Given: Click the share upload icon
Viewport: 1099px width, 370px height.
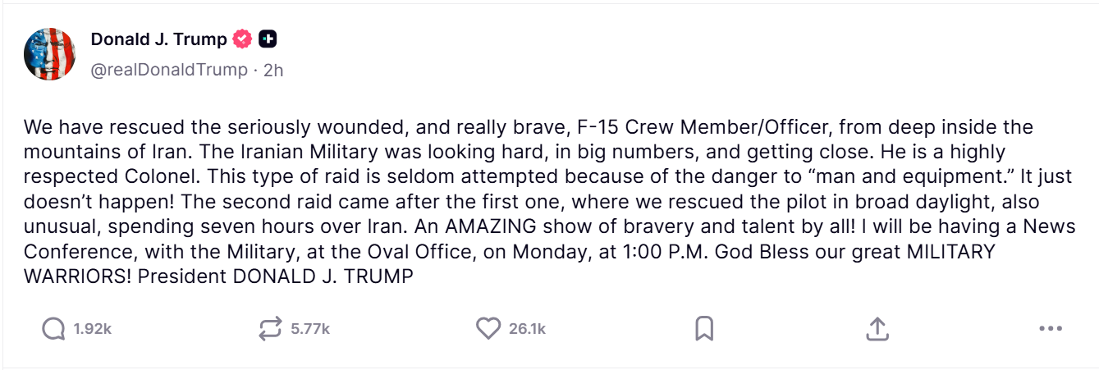Looking at the screenshot, I should (877, 329).
